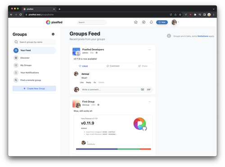
Task: Toggle the Liked heart on Pixelfed Developers post
Action: click(83, 66)
